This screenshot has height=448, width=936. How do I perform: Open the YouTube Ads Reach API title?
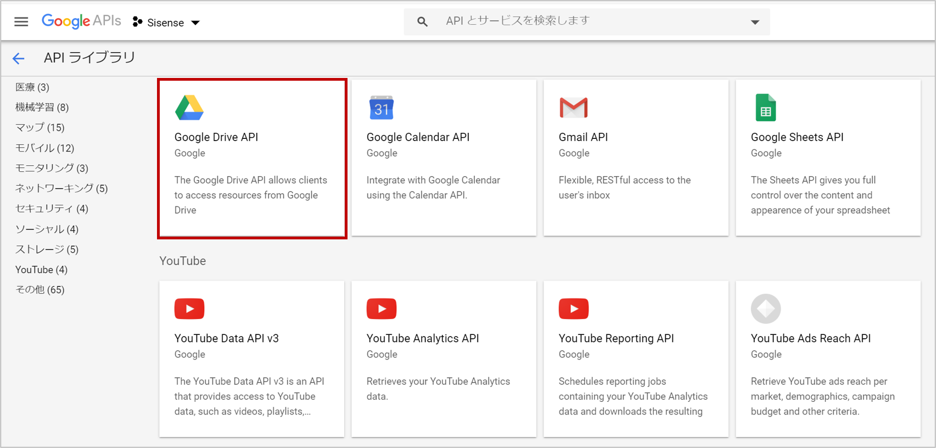(811, 338)
